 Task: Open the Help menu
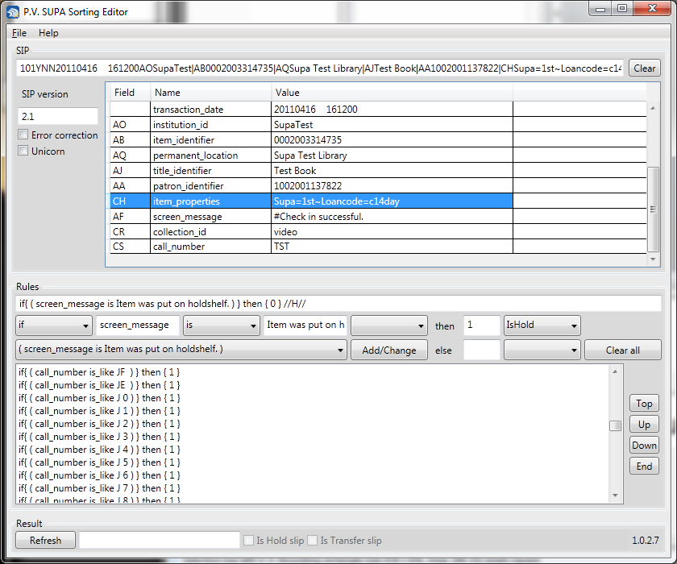point(48,33)
